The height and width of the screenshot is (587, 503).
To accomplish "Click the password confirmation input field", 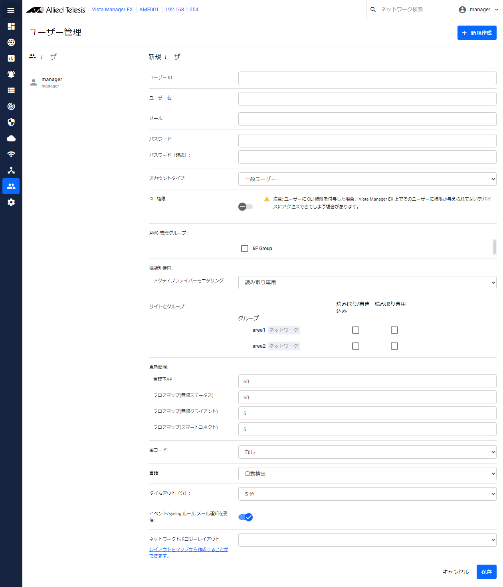I will 367,157.
